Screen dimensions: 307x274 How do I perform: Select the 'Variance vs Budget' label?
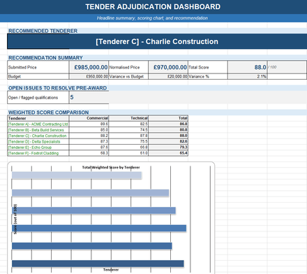point(128,76)
